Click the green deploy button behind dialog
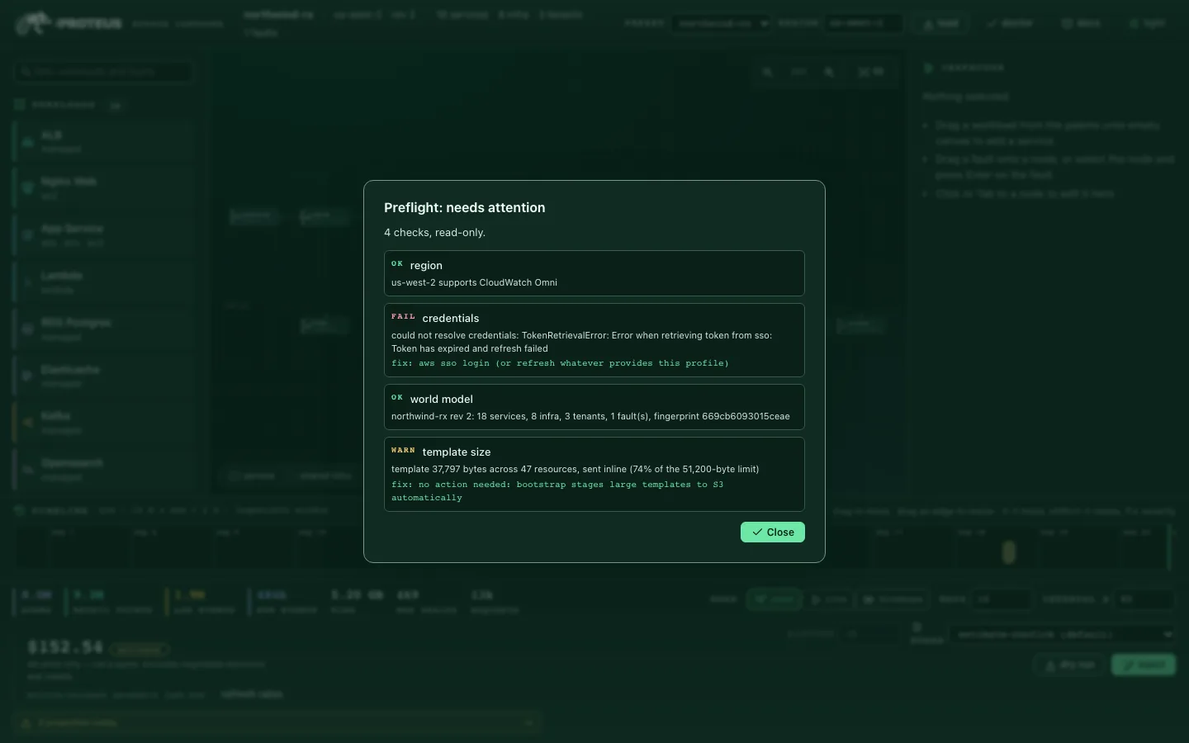Screen dimensions: 1189x743 click(x=1144, y=665)
